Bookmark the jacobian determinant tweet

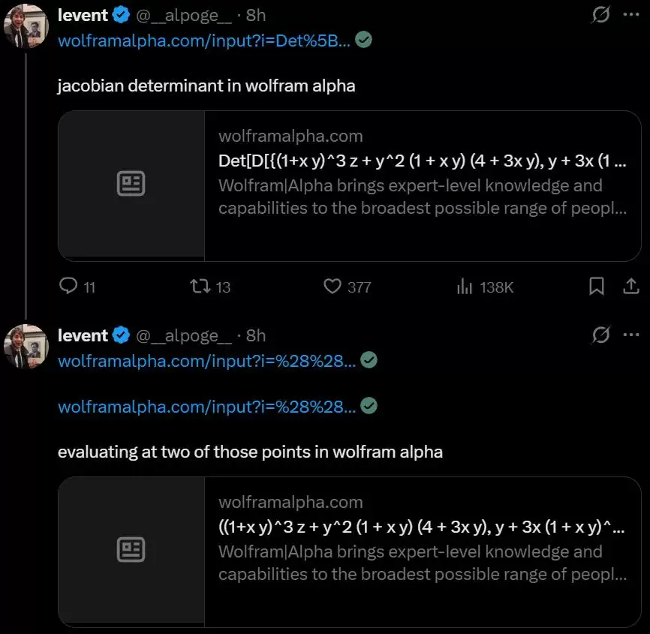pos(597,286)
